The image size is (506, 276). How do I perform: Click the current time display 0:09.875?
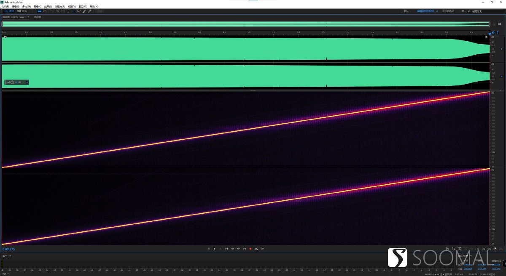8,249
